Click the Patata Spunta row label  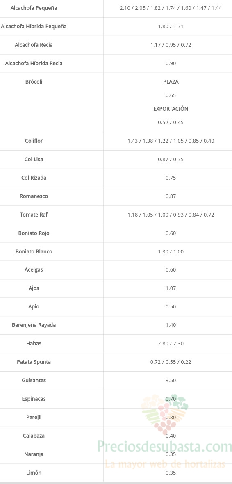click(34, 362)
